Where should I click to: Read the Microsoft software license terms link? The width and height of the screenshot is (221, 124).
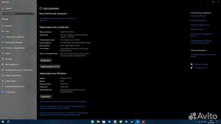pyautogui.click(x=64, y=114)
